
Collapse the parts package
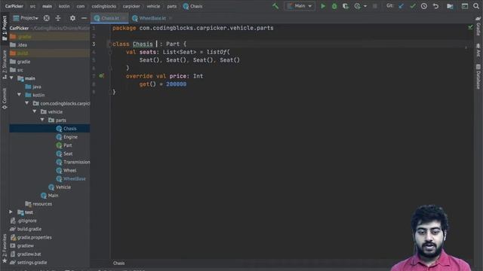coord(42,120)
